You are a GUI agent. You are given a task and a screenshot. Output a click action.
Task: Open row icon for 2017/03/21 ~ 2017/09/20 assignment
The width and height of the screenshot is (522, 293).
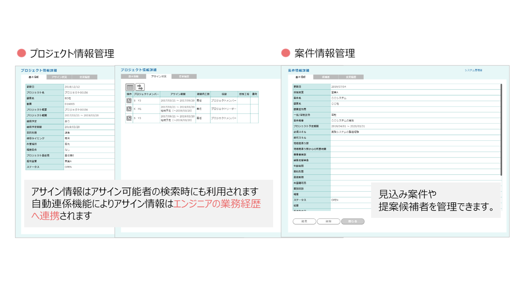(x=129, y=101)
